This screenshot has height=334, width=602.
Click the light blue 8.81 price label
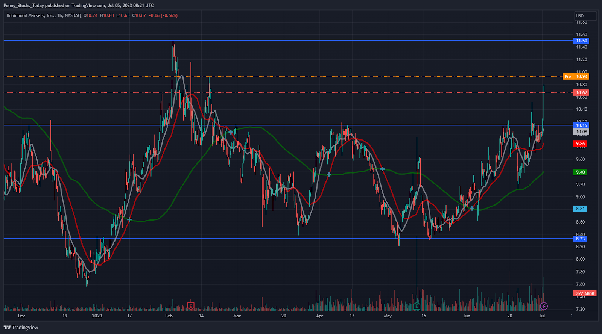(581, 209)
